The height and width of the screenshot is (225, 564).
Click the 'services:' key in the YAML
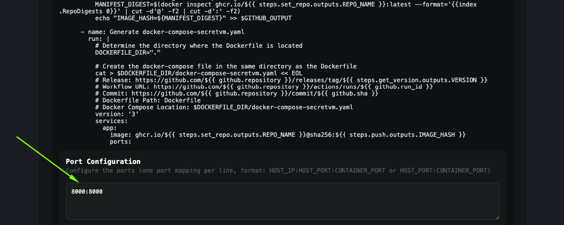pos(110,121)
